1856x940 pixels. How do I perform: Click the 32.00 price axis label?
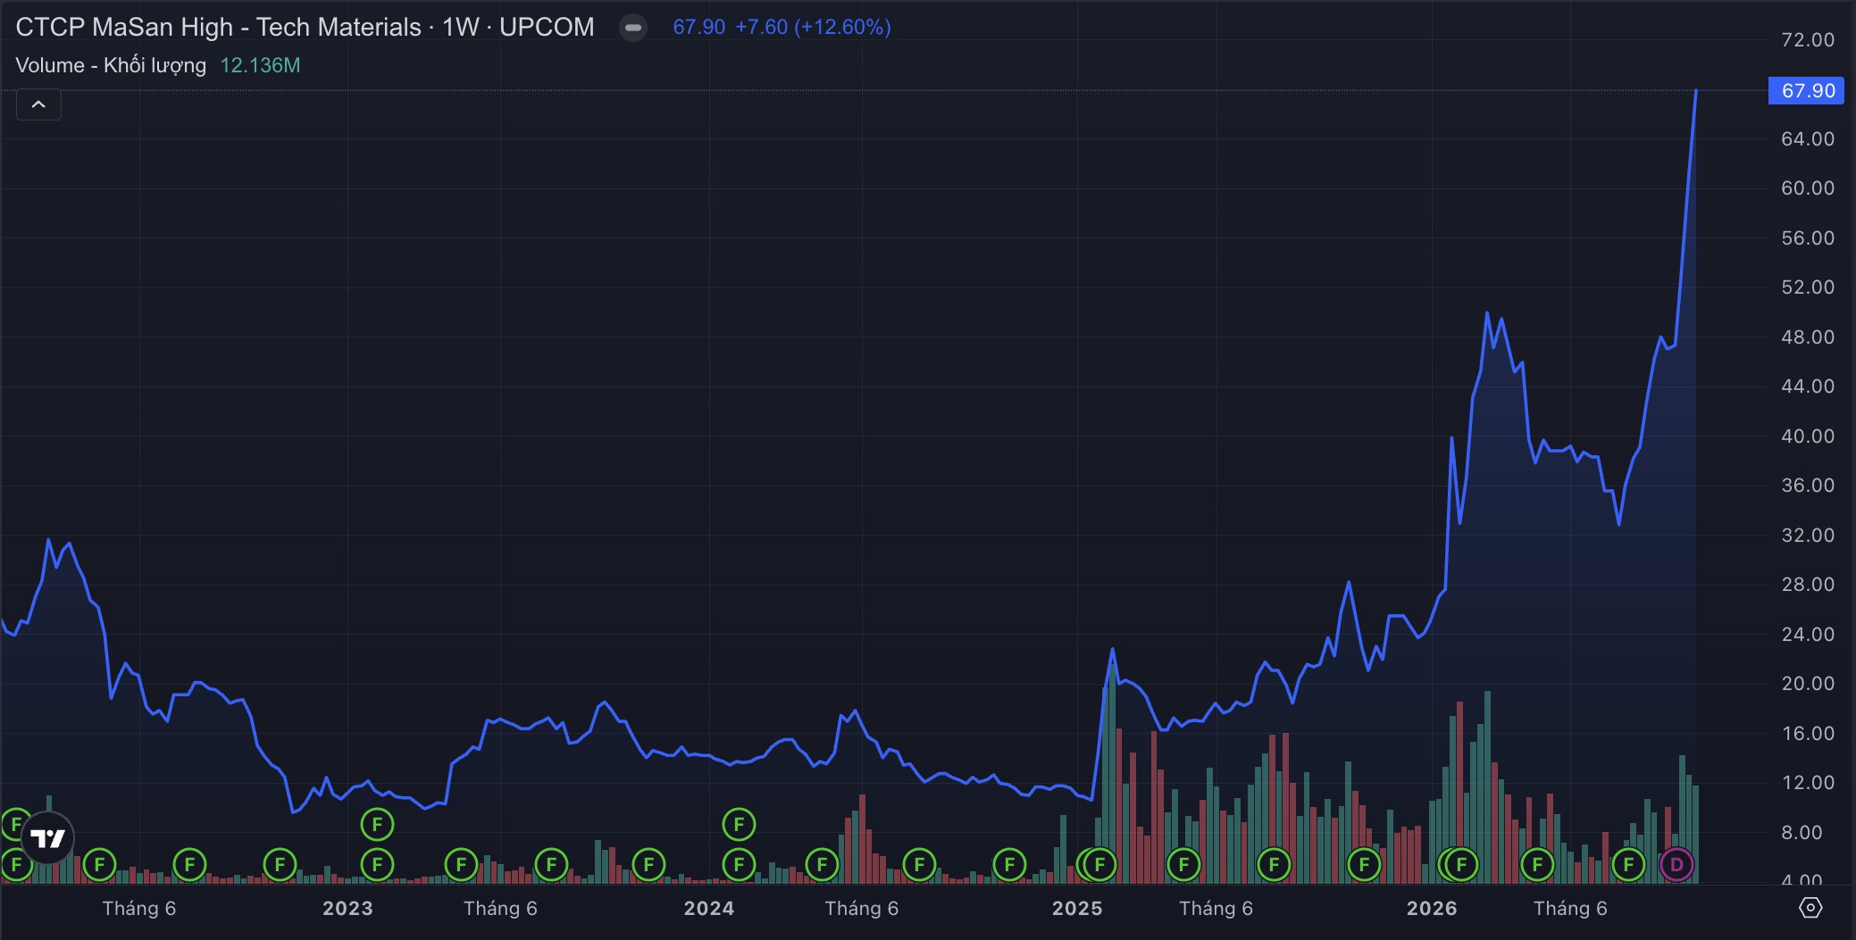(x=1808, y=535)
